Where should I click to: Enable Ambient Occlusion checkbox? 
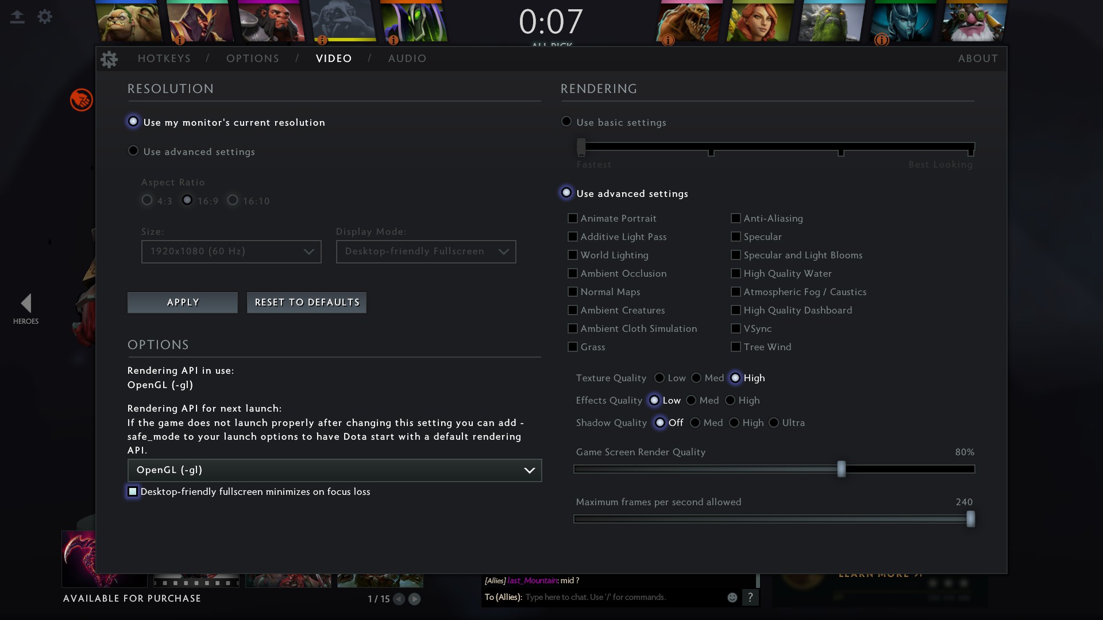(573, 274)
